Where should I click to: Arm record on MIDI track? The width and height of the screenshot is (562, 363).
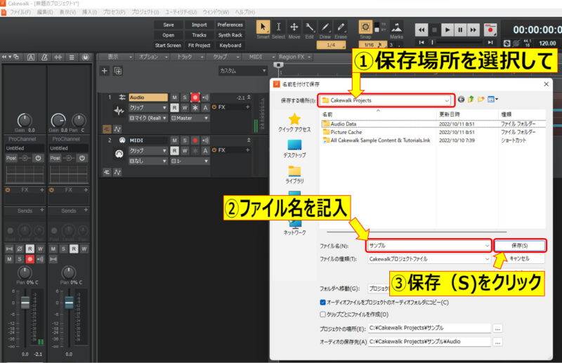click(x=195, y=140)
